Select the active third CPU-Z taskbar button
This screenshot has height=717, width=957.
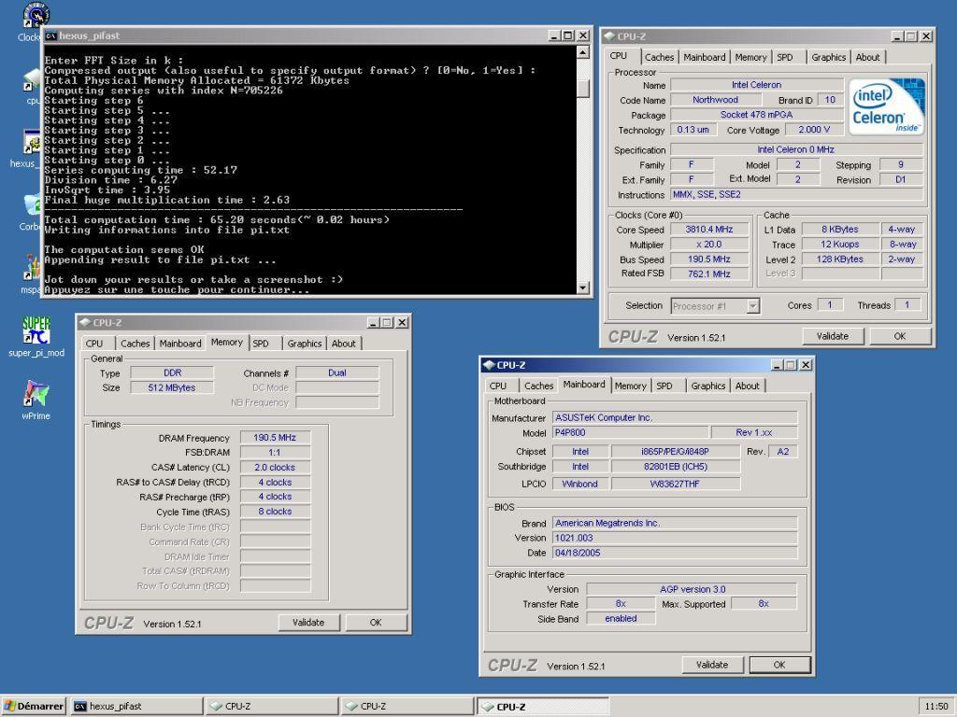543,706
